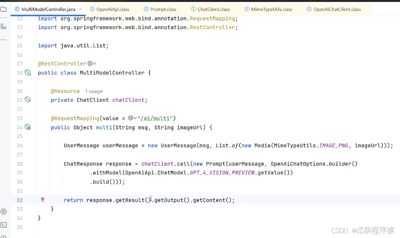
Task: Click the @RequestMapping annotation
Action: click(75, 118)
